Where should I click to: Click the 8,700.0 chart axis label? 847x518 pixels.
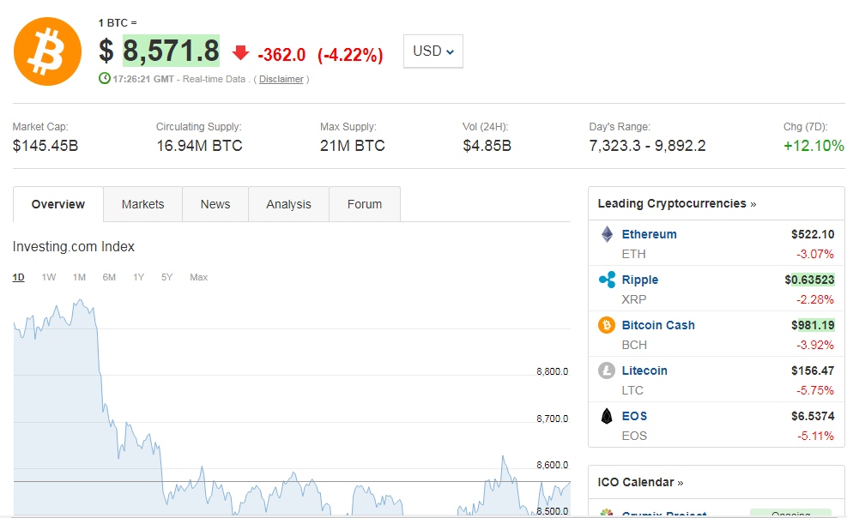tap(552, 419)
